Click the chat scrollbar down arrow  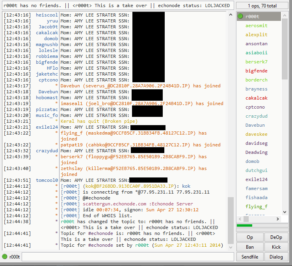(231, 248)
